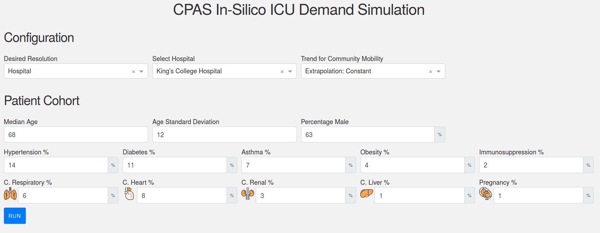The image size is (600, 233).
Task: Click the lungs icon beside C. Respiratory
Action: coord(10,194)
